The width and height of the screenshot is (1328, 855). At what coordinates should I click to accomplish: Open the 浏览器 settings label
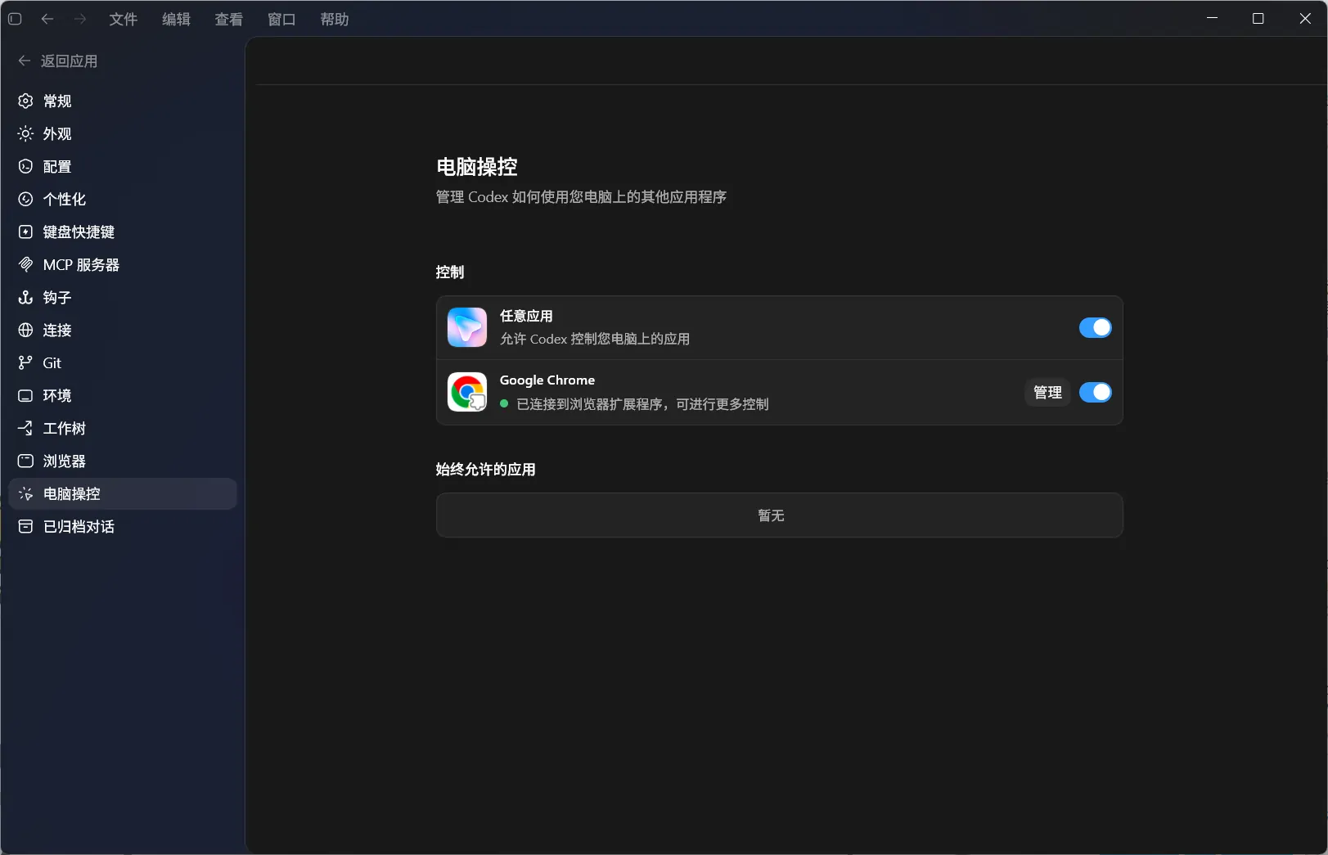[x=65, y=461]
